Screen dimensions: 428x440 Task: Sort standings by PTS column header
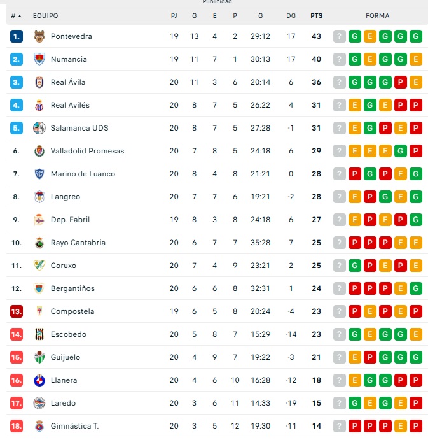click(x=316, y=15)
